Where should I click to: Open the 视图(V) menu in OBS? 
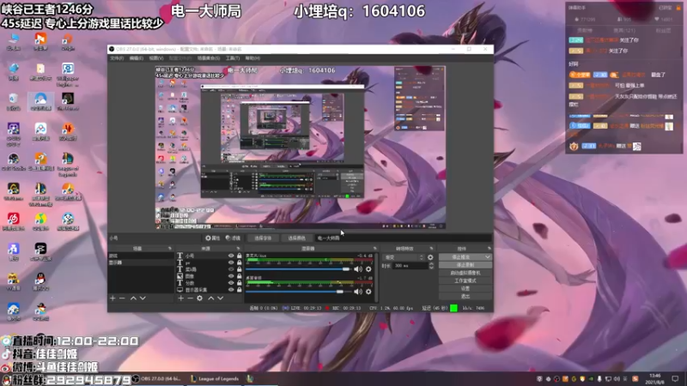click(x=156, y=58)
